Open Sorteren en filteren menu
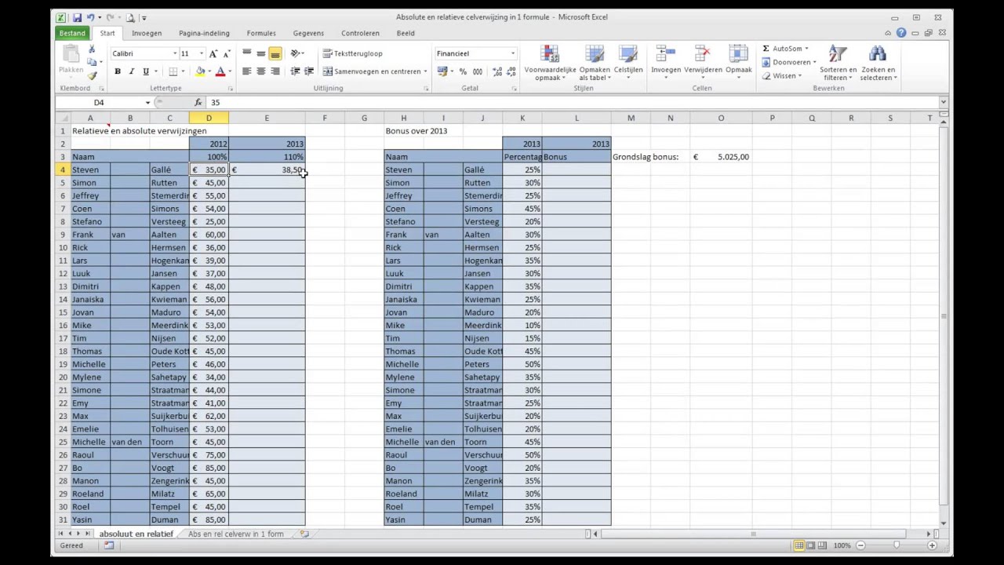Screen dimensions: 1004x565 (838, 64)
